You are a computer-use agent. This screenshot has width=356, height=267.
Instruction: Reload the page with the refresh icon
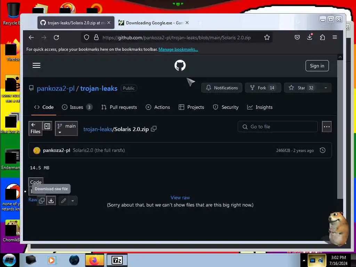coord(56,38)
